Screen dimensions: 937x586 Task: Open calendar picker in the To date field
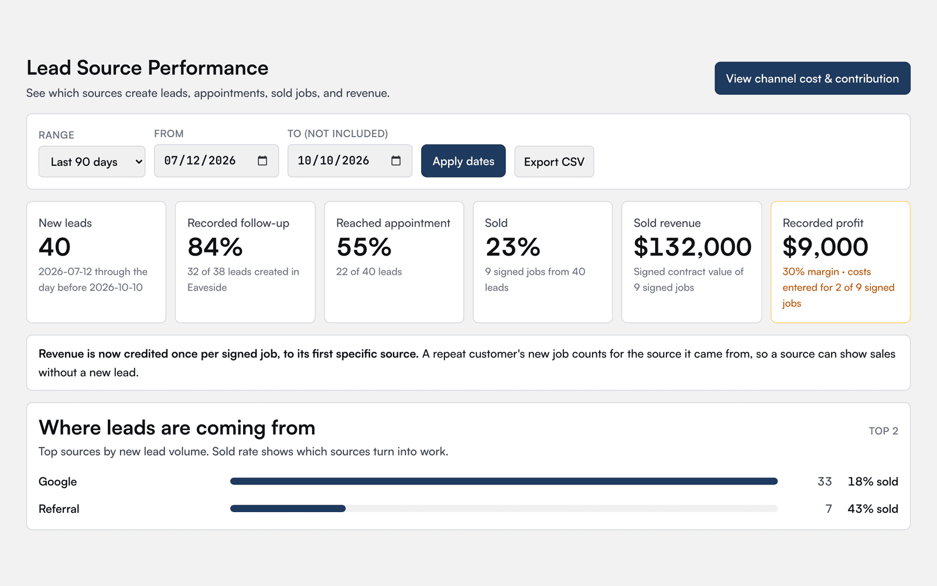point(396,161)
